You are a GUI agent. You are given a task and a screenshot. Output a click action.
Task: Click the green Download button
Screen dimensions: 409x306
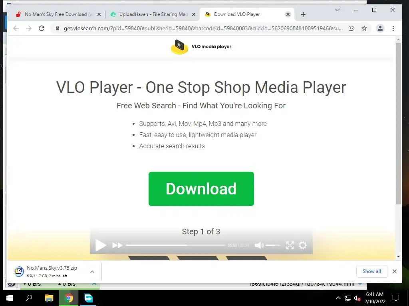tap(201, 188)
